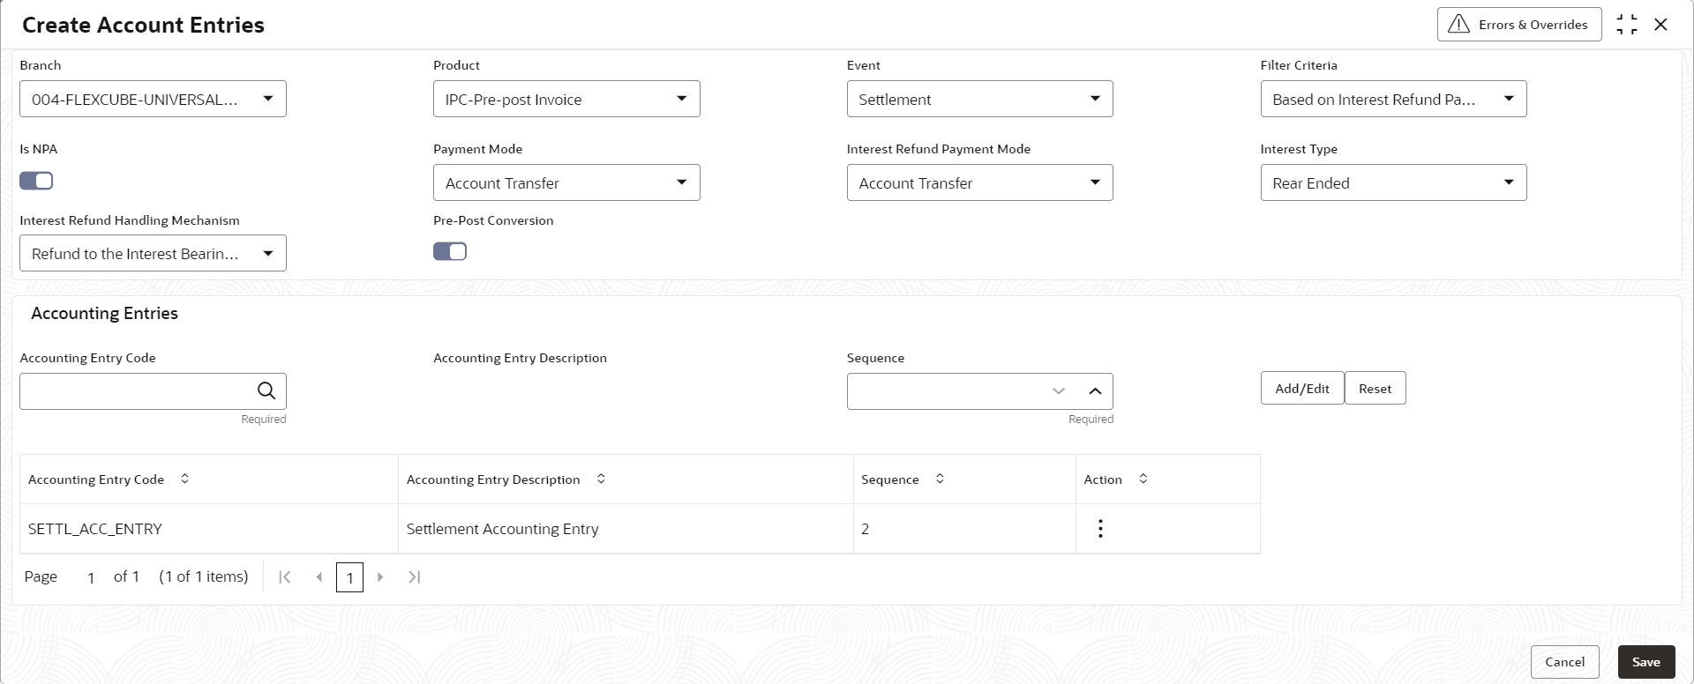This screenshot has height=684, width=1694.
Task: Expand the Branch dropdown
Action: 267,99
